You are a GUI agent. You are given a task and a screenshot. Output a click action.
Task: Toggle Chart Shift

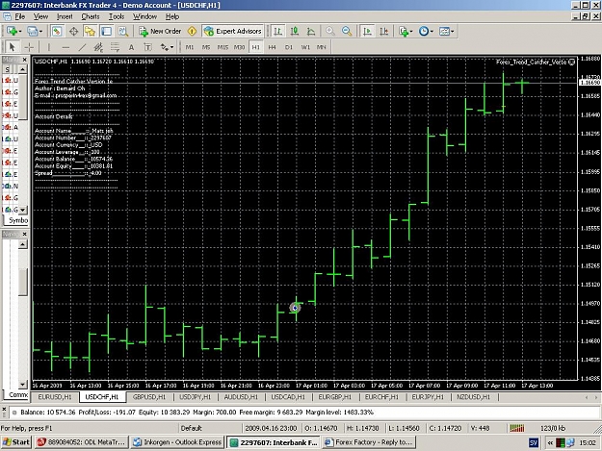coord(384,32)
